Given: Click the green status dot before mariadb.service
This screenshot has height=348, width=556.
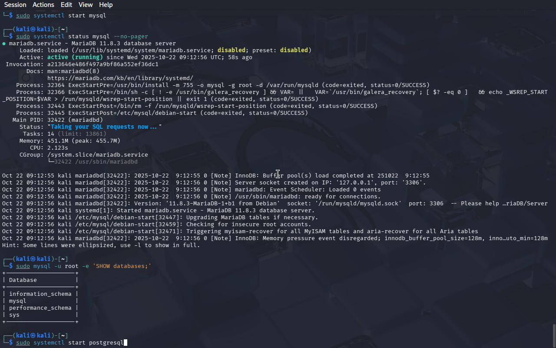Looking at the screenshot, I should pos(4,43).
